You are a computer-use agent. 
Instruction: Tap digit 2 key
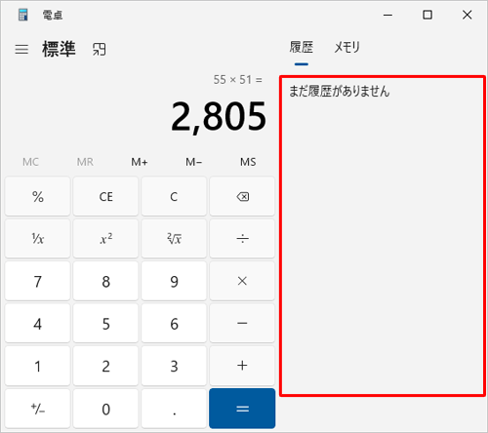[106, 366]
